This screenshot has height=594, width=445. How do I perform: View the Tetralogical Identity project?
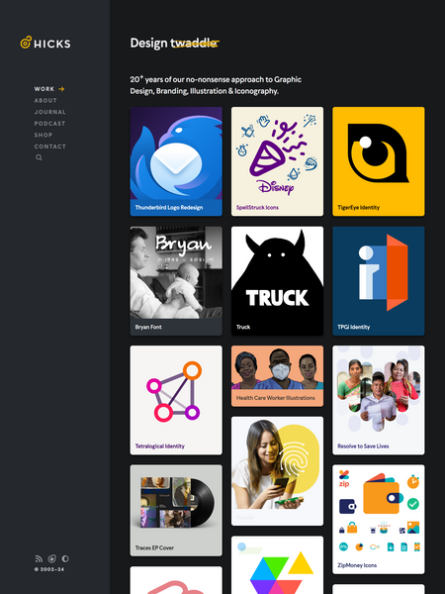pos(176,400)
